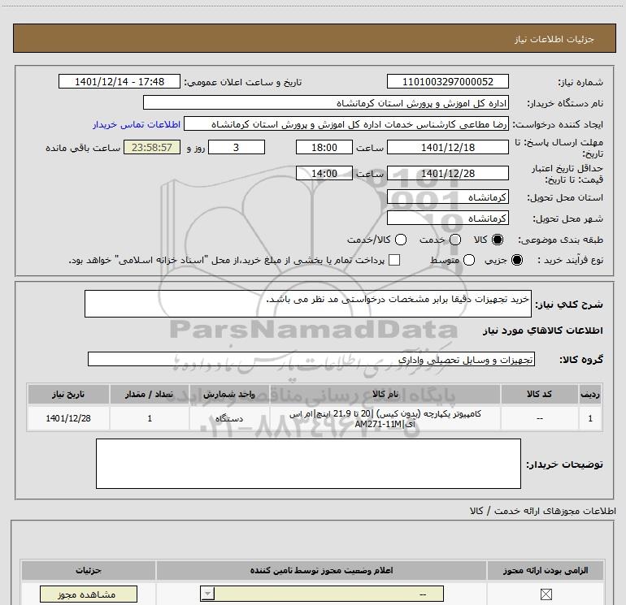
Task: Click the buyer notes text area
Action: coord(308,464)
